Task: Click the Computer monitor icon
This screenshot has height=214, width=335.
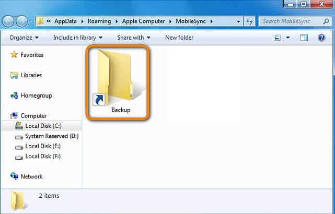Action: click(14, 116)
